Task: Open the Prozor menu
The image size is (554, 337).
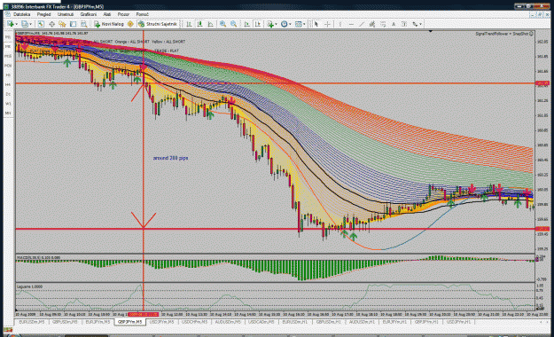Action: tap(123, 14)
